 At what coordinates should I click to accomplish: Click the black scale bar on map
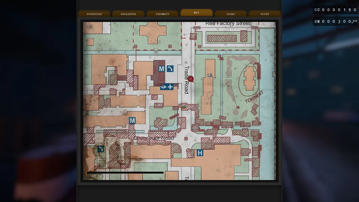125,172
